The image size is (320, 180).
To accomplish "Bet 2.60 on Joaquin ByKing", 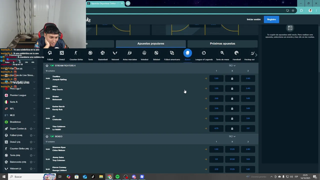I will point(248,78).
